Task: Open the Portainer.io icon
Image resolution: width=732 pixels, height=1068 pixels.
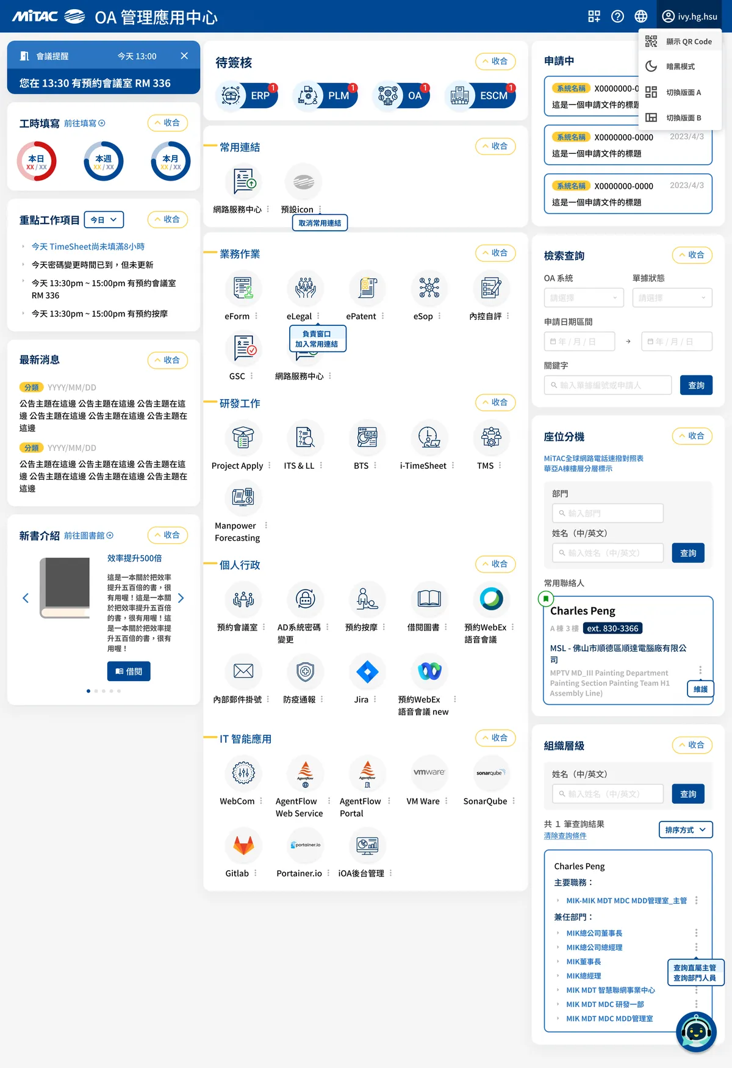Action: tap(306, 846)
